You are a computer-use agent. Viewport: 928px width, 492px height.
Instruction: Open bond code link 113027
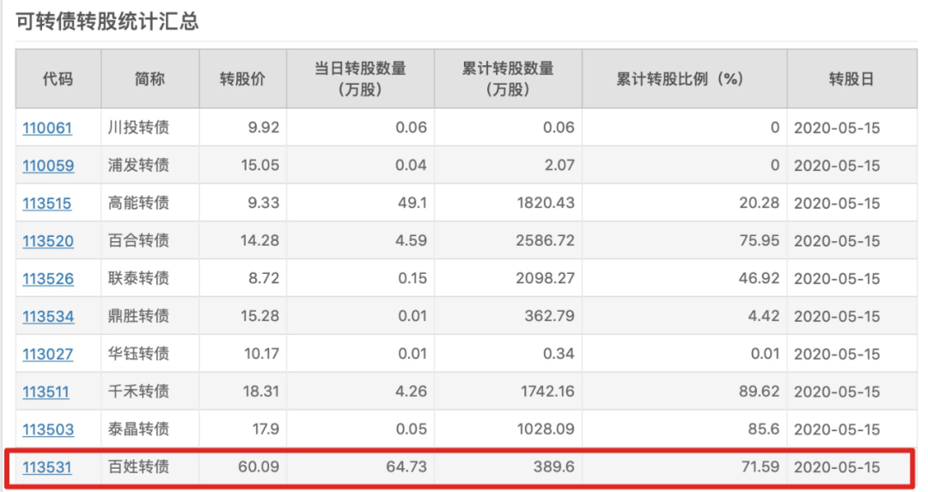tap(48, 355)
